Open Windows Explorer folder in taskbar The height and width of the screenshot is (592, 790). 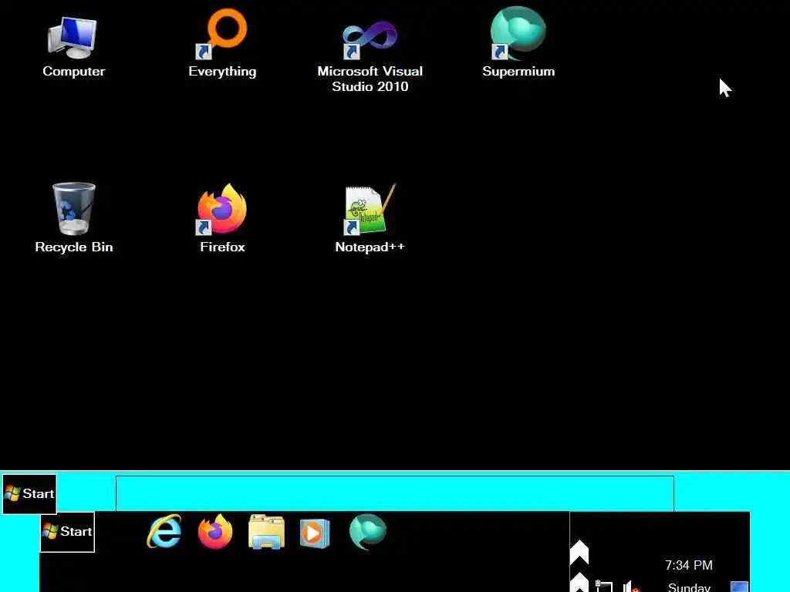pyautogui.click(x=266, y=532)
